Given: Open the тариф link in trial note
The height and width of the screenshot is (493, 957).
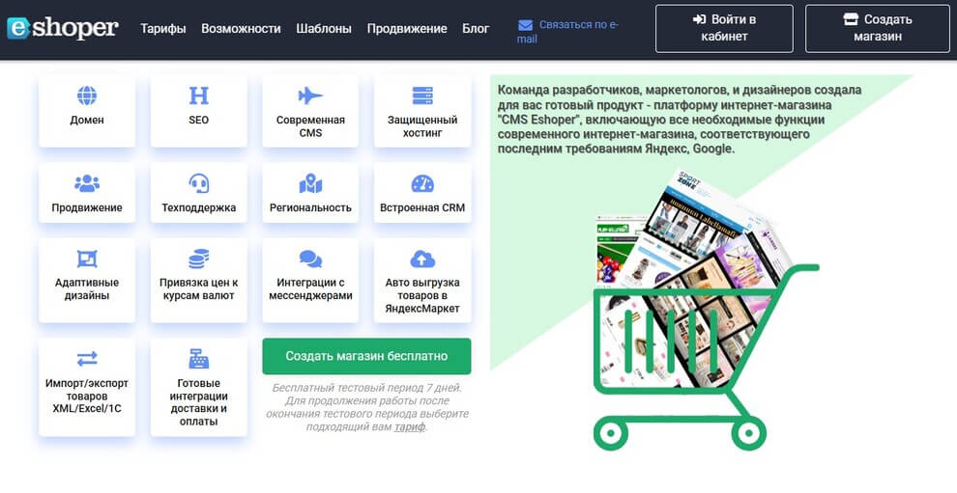Looking at the screenshot, I should click(409, 427).
